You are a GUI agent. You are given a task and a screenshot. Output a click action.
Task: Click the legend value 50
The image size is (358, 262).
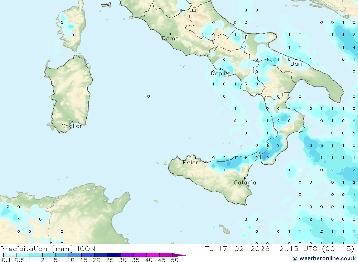click(x=175, y=260)
